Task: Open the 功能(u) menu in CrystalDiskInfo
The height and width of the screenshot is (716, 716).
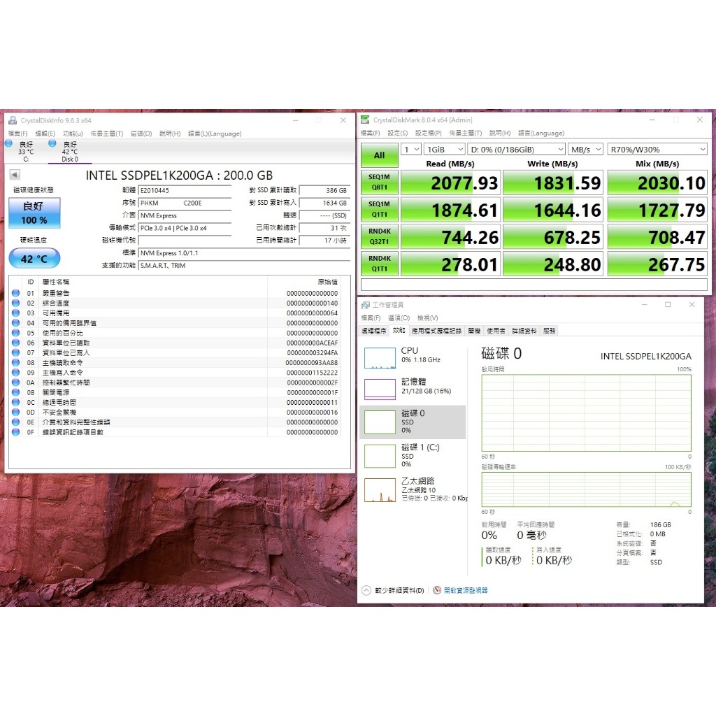Action: (x=73, y=134)
